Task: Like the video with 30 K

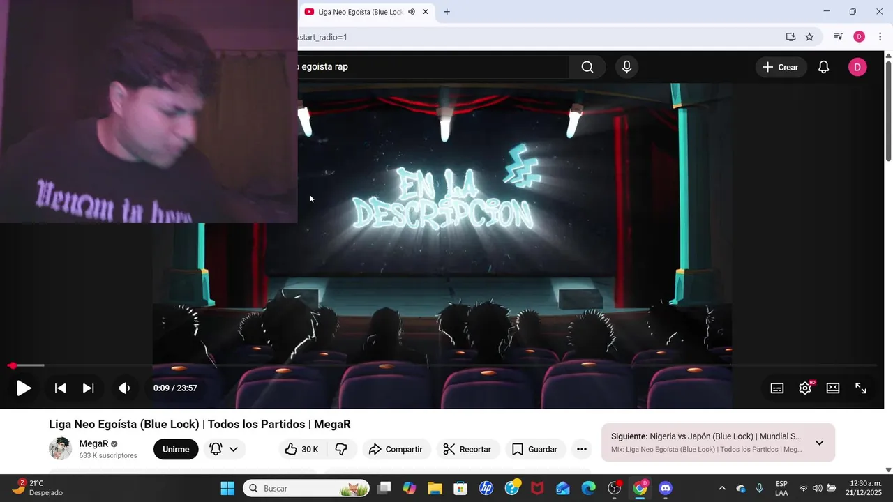Action: pos(301,449)
